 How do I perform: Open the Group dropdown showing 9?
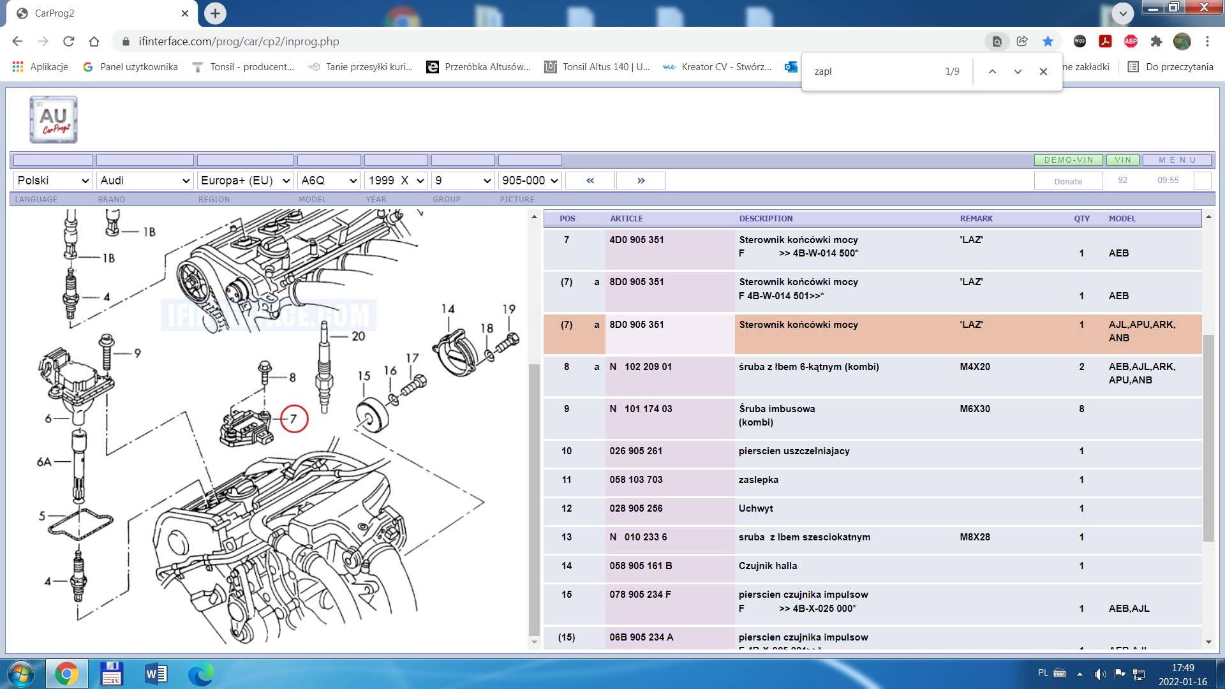tap(463, 181)
